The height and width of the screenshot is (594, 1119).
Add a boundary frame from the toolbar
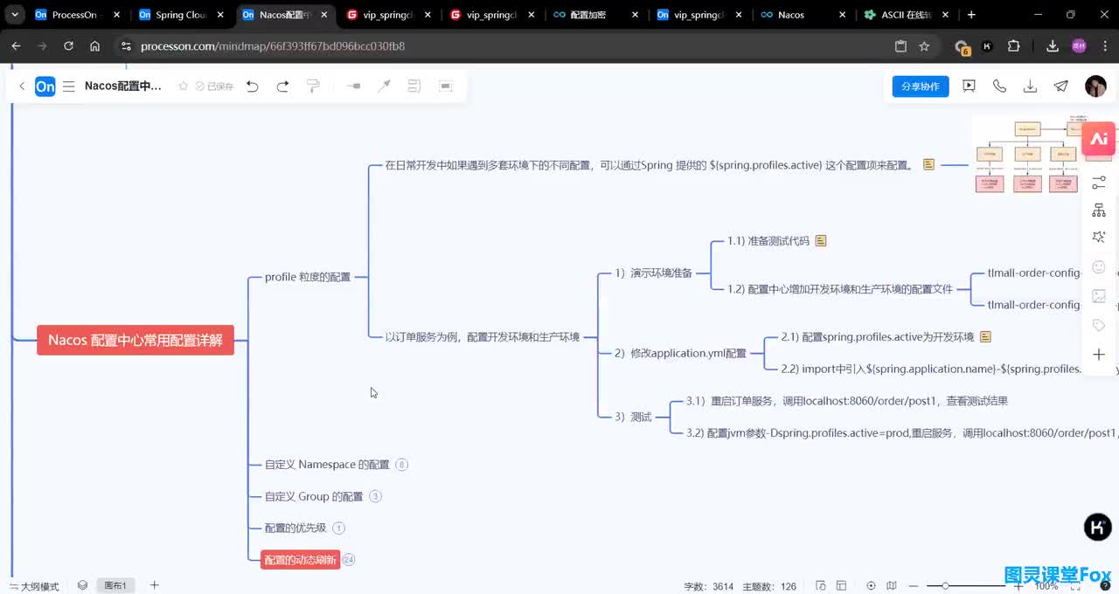point(446,86)
